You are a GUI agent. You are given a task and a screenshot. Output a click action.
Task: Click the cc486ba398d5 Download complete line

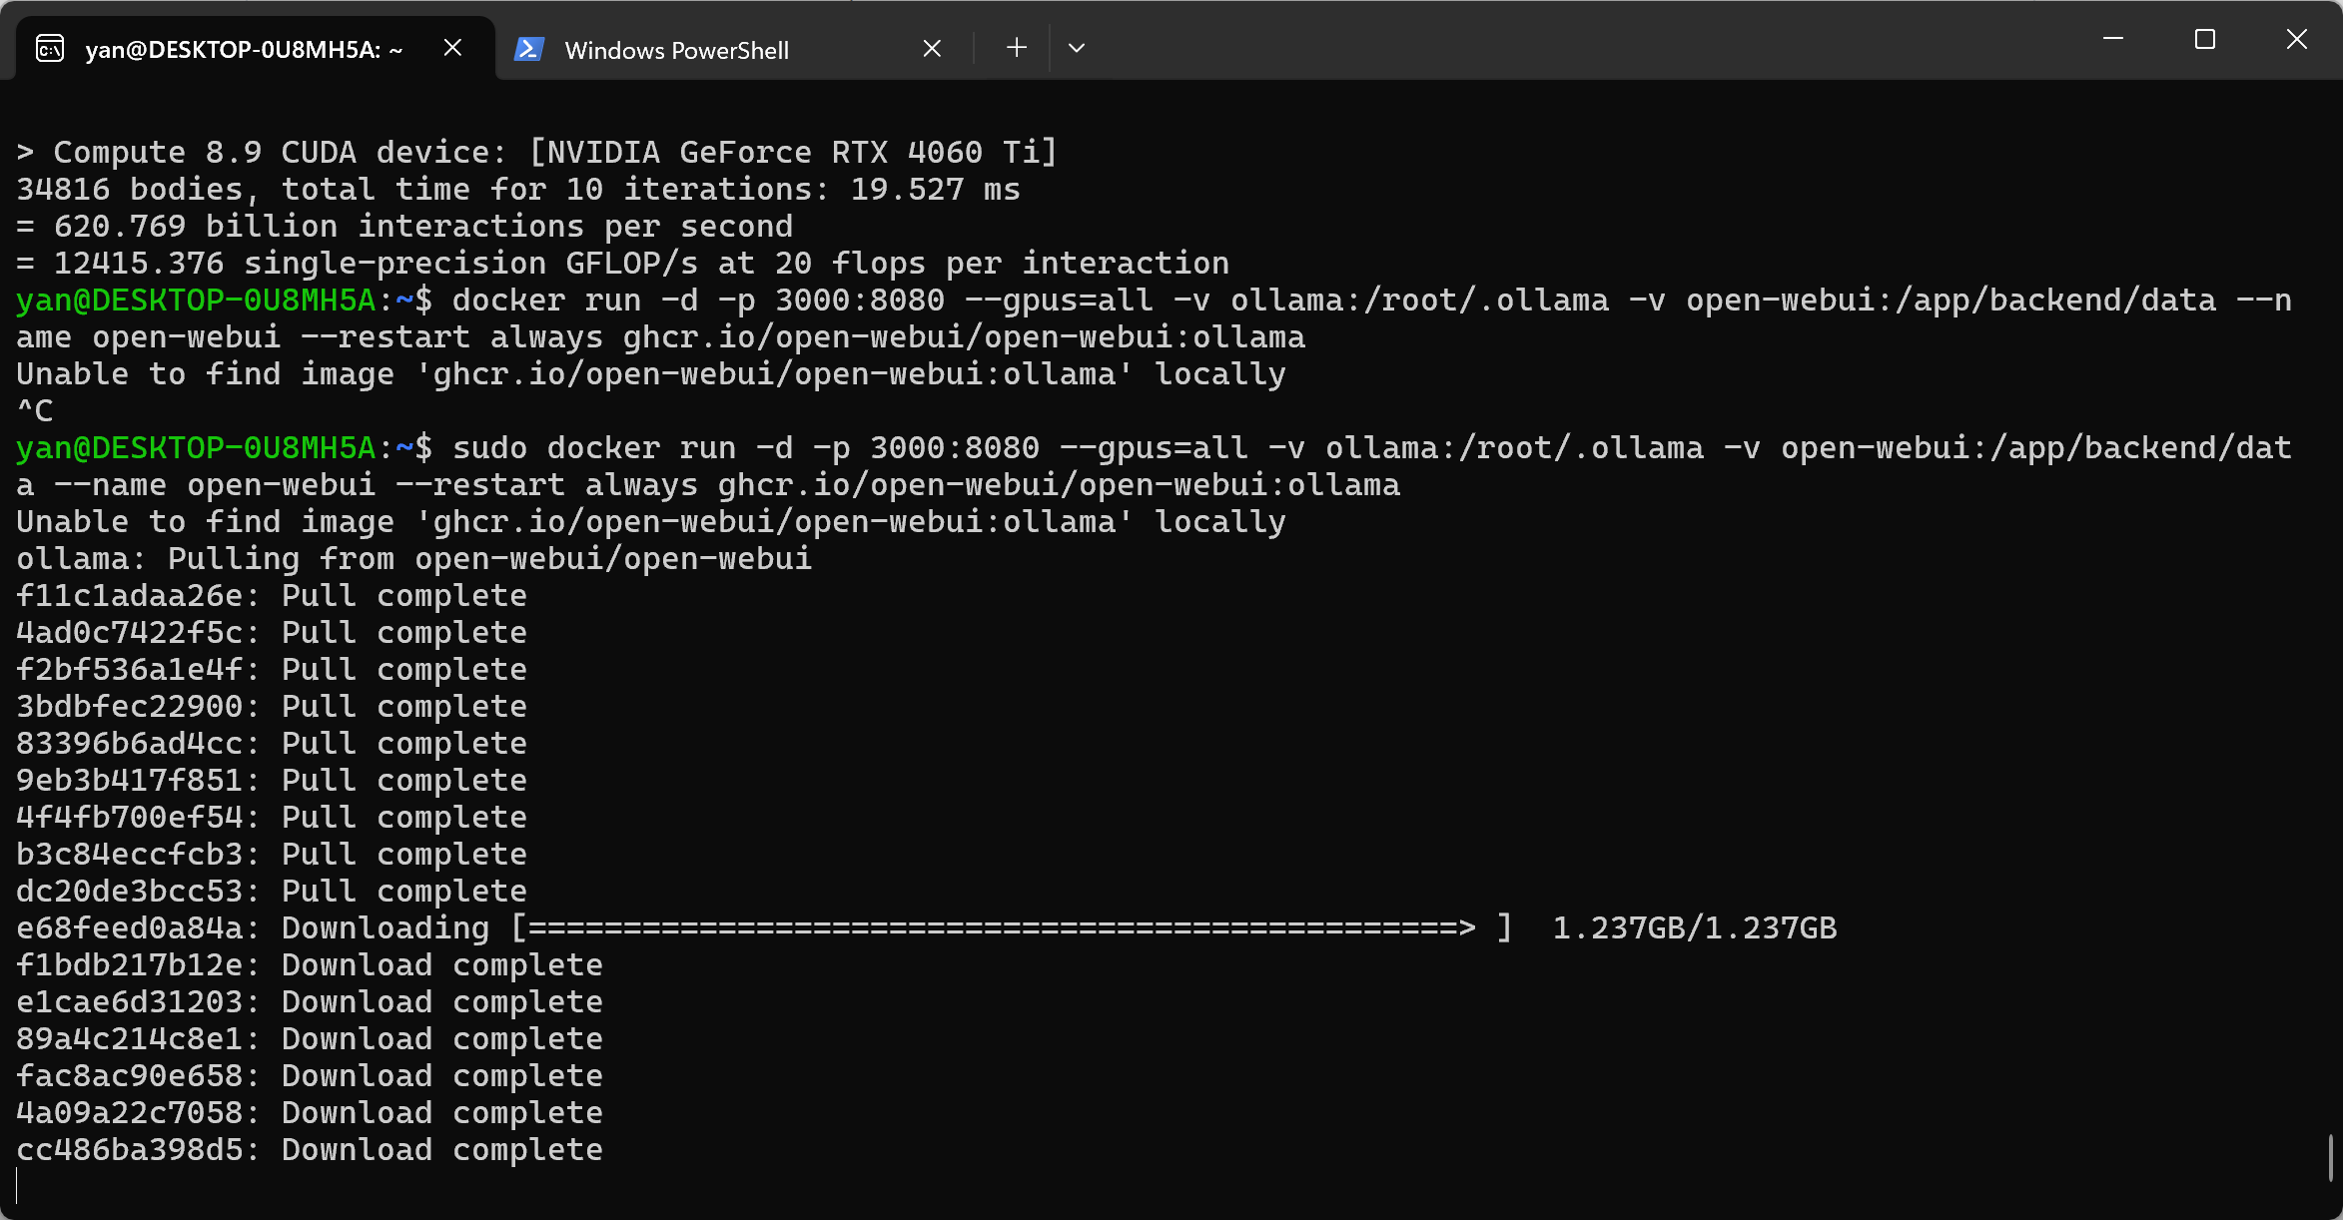point(310,1149)
